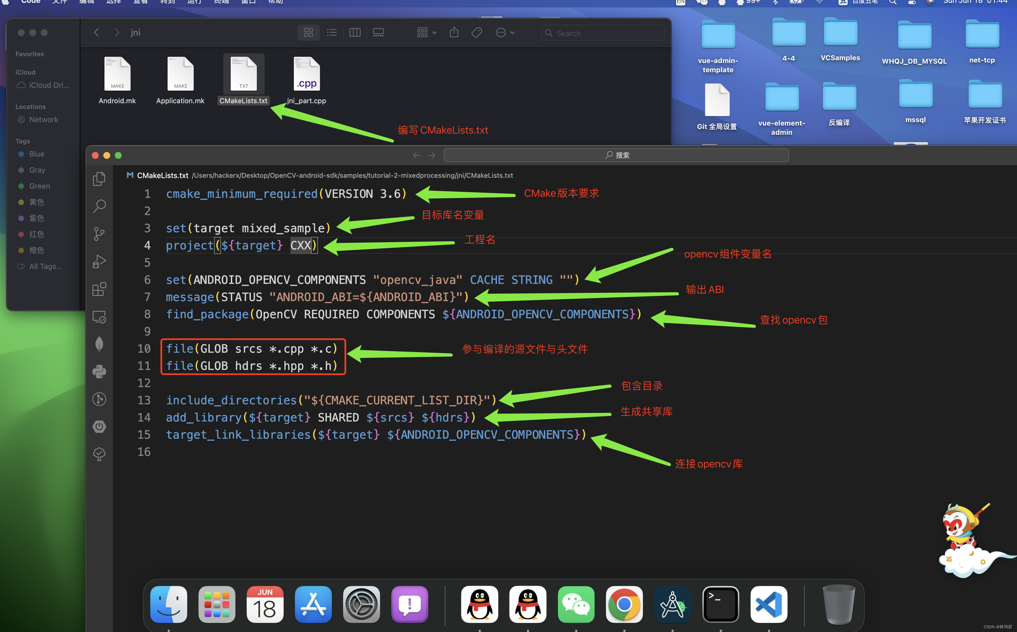Open the Finder group-by dropdown

point(426,33)
